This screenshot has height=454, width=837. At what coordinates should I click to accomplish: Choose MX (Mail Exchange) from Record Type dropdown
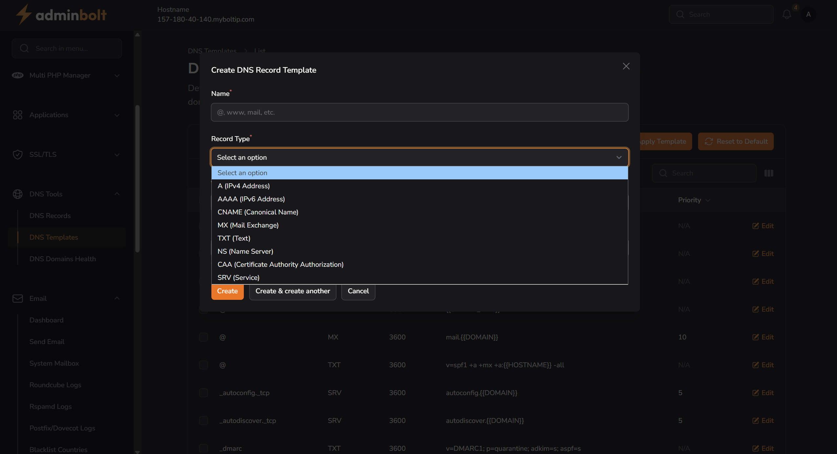pyautogui.click(x=248, y=225)
